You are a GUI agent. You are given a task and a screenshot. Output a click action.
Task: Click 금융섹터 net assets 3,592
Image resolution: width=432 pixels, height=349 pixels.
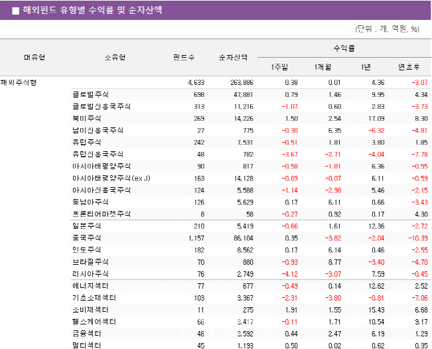(245, 334)
